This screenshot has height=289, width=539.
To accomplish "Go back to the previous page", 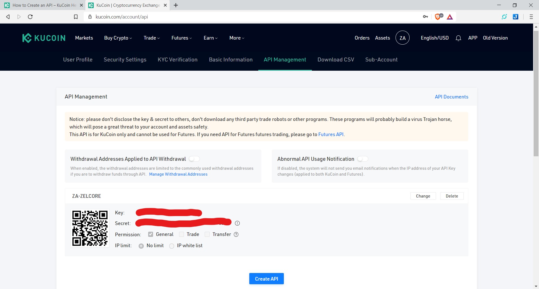I will (8, 17).
